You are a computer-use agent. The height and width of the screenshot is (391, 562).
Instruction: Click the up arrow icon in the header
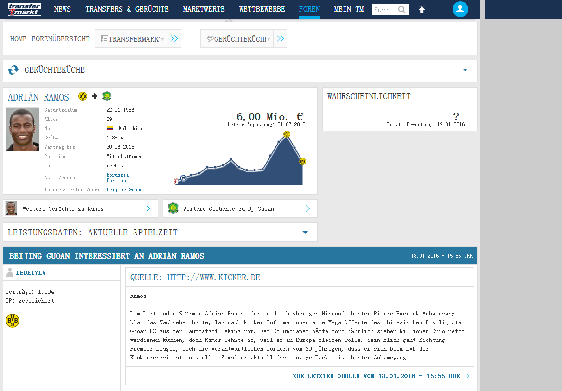coord(421,10)
